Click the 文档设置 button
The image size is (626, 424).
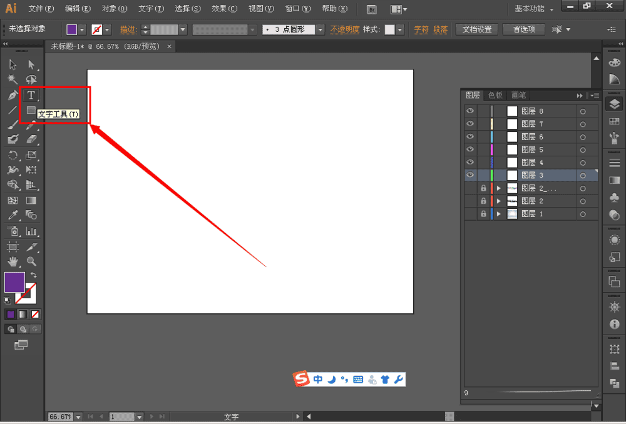476,29
